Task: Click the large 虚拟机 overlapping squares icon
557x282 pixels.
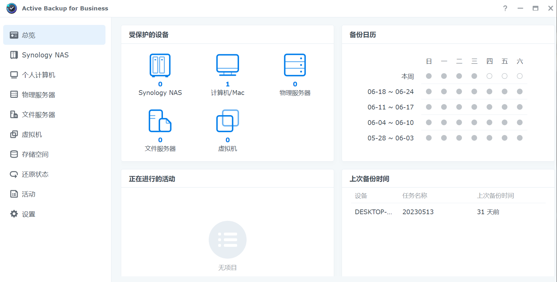Action: point(228,121)
